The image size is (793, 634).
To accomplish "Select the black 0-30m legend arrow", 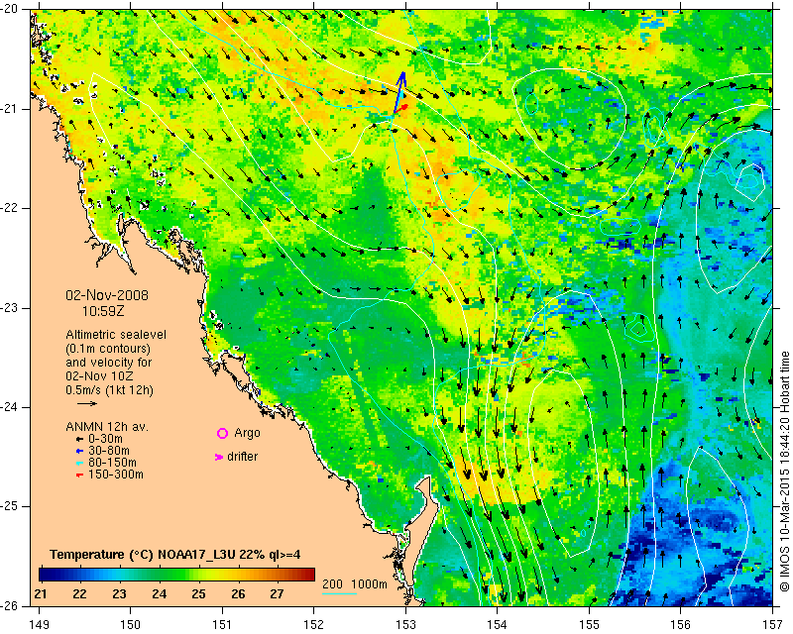I will coord(79,439).
